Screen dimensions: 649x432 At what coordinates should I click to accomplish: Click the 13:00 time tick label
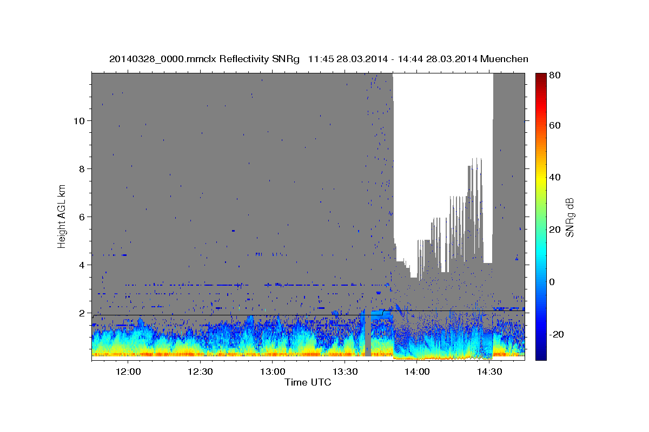tap(273, 372)
